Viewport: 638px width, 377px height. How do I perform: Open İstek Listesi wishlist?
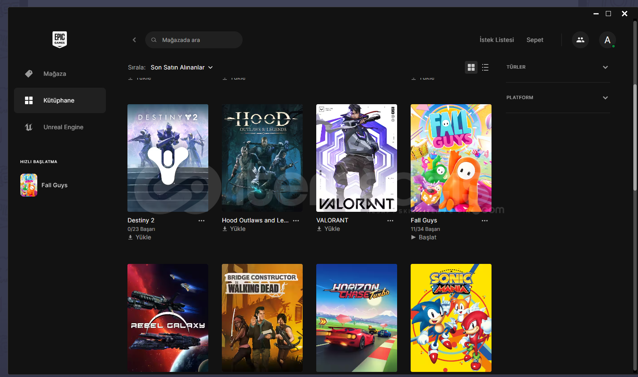coord(497,40)
